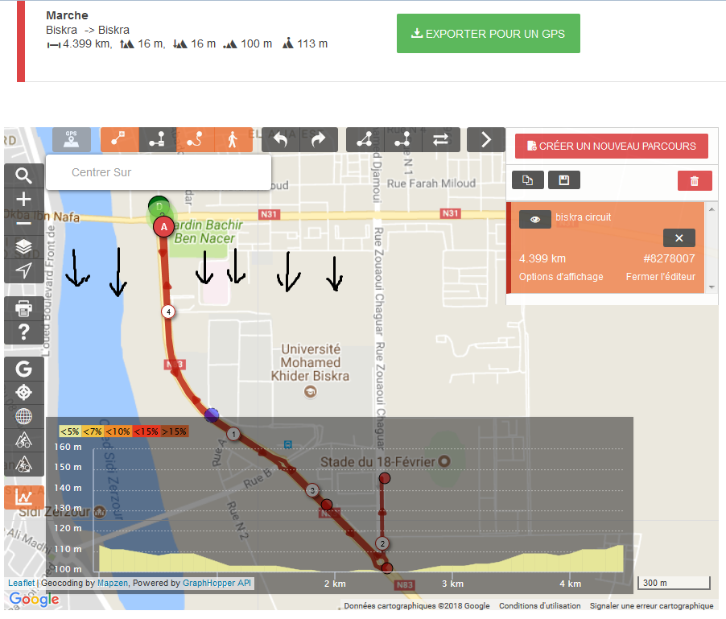726x619 pixels.
Task: Undo the last route edit
Action: click(281, 139)
